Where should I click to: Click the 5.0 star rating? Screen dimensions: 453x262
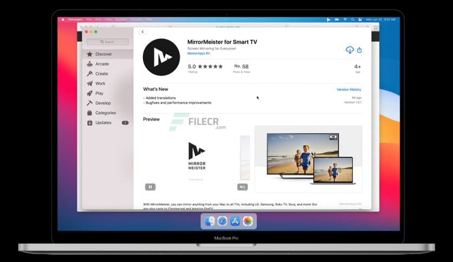205,67
